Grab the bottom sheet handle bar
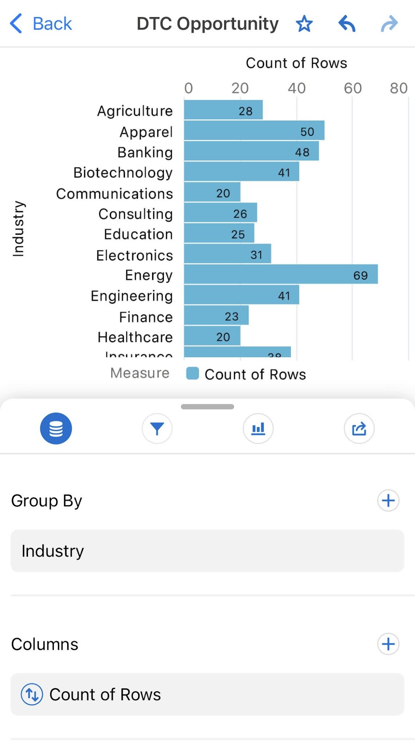The width and height of the screenshot is (415, 745). pos(207,407)
